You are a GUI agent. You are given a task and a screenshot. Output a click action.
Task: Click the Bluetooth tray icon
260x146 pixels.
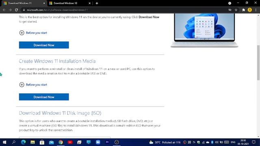point(212,142)
